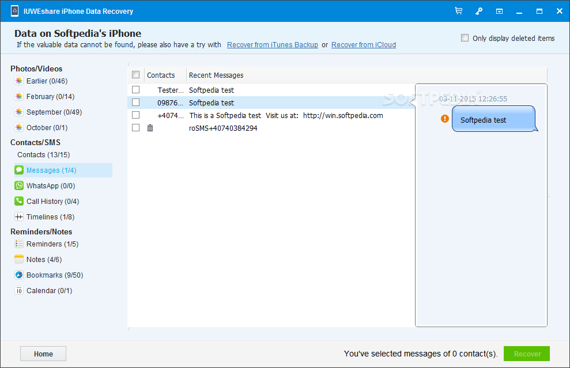Screen dimensions: 570x368
Task: Click the phone app logo in title bar
Action: click(x=15, y=11)
